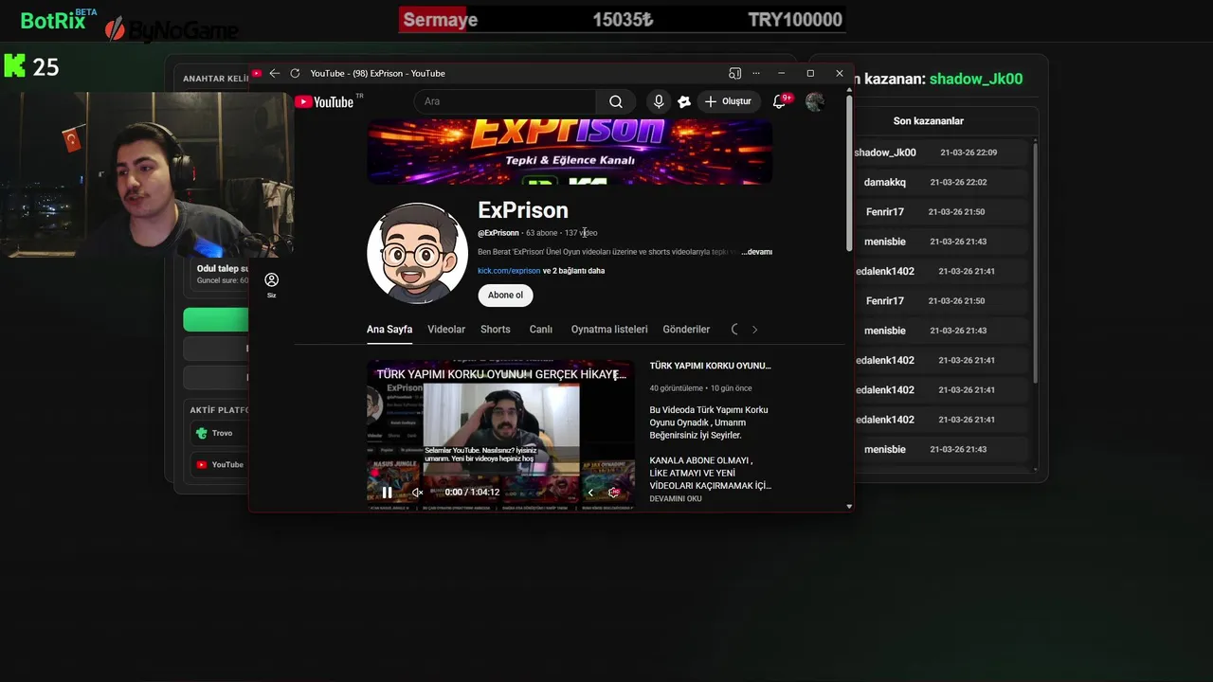
Task: Click the Son kazananlar list scrollbar
Action: pyautogui.click(x=1034, y=262)
